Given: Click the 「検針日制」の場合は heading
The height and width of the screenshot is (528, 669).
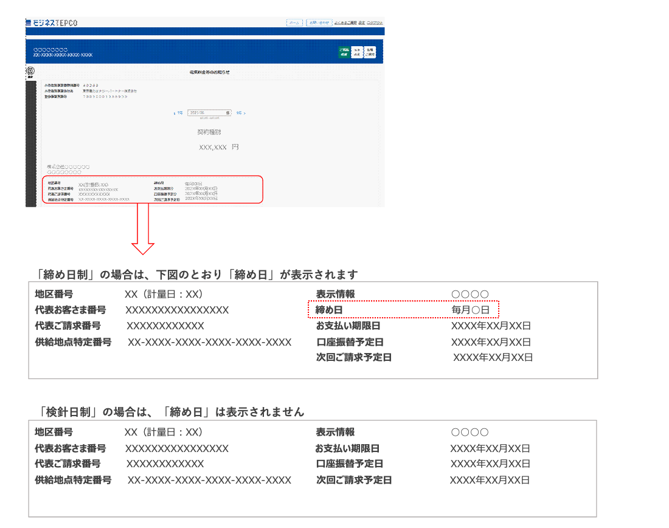Looking at the screenshot, I should tap(171, 412).
